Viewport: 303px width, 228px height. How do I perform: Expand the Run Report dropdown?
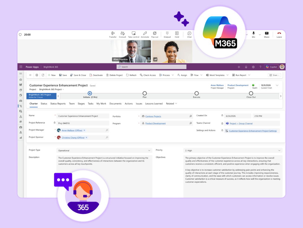point(249,75)
